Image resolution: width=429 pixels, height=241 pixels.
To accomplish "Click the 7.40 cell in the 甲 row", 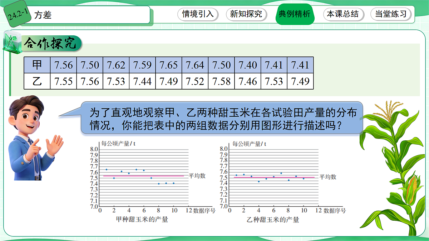I will [x=248, y=65].
